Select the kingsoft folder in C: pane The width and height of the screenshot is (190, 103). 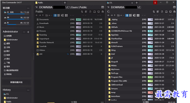click(x=141, y=62)
